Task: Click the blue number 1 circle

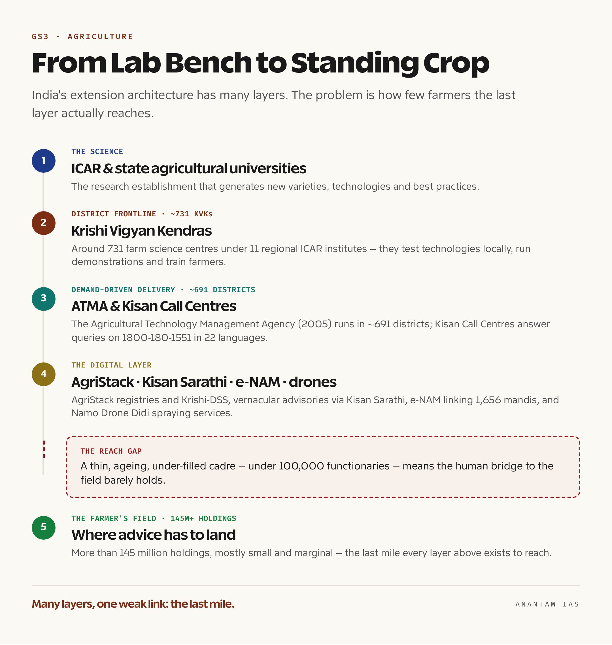Action: (x=43, y=161)
